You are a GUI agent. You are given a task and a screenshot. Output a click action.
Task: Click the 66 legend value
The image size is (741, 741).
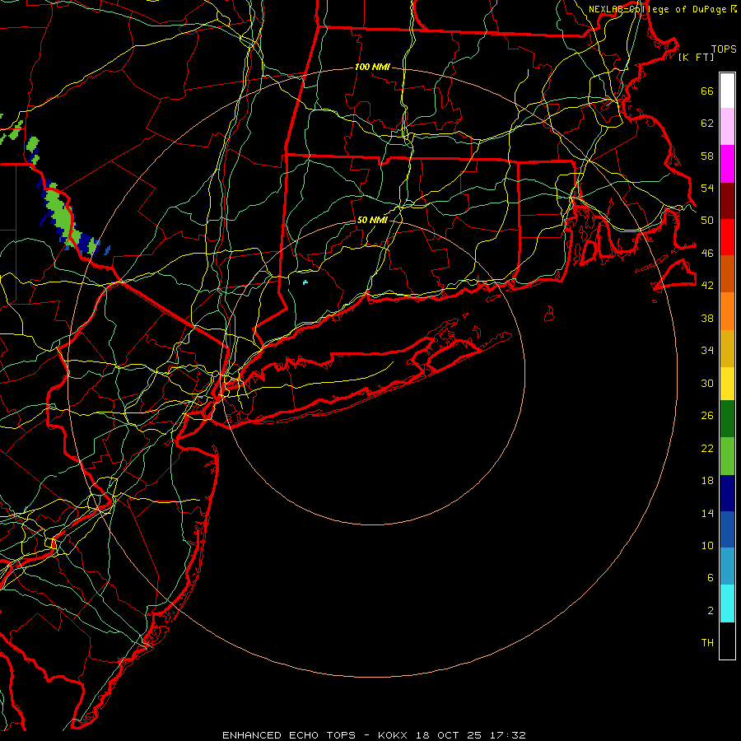pos(707,91)
